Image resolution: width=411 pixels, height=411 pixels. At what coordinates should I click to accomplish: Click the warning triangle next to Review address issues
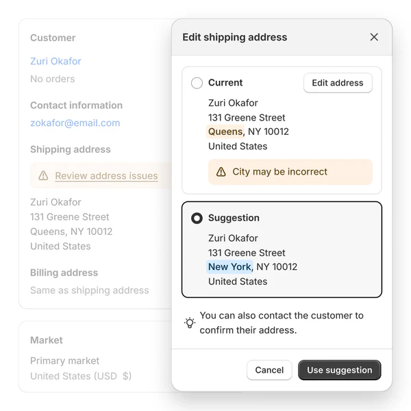pyautogui.click(x=43, y=176)
